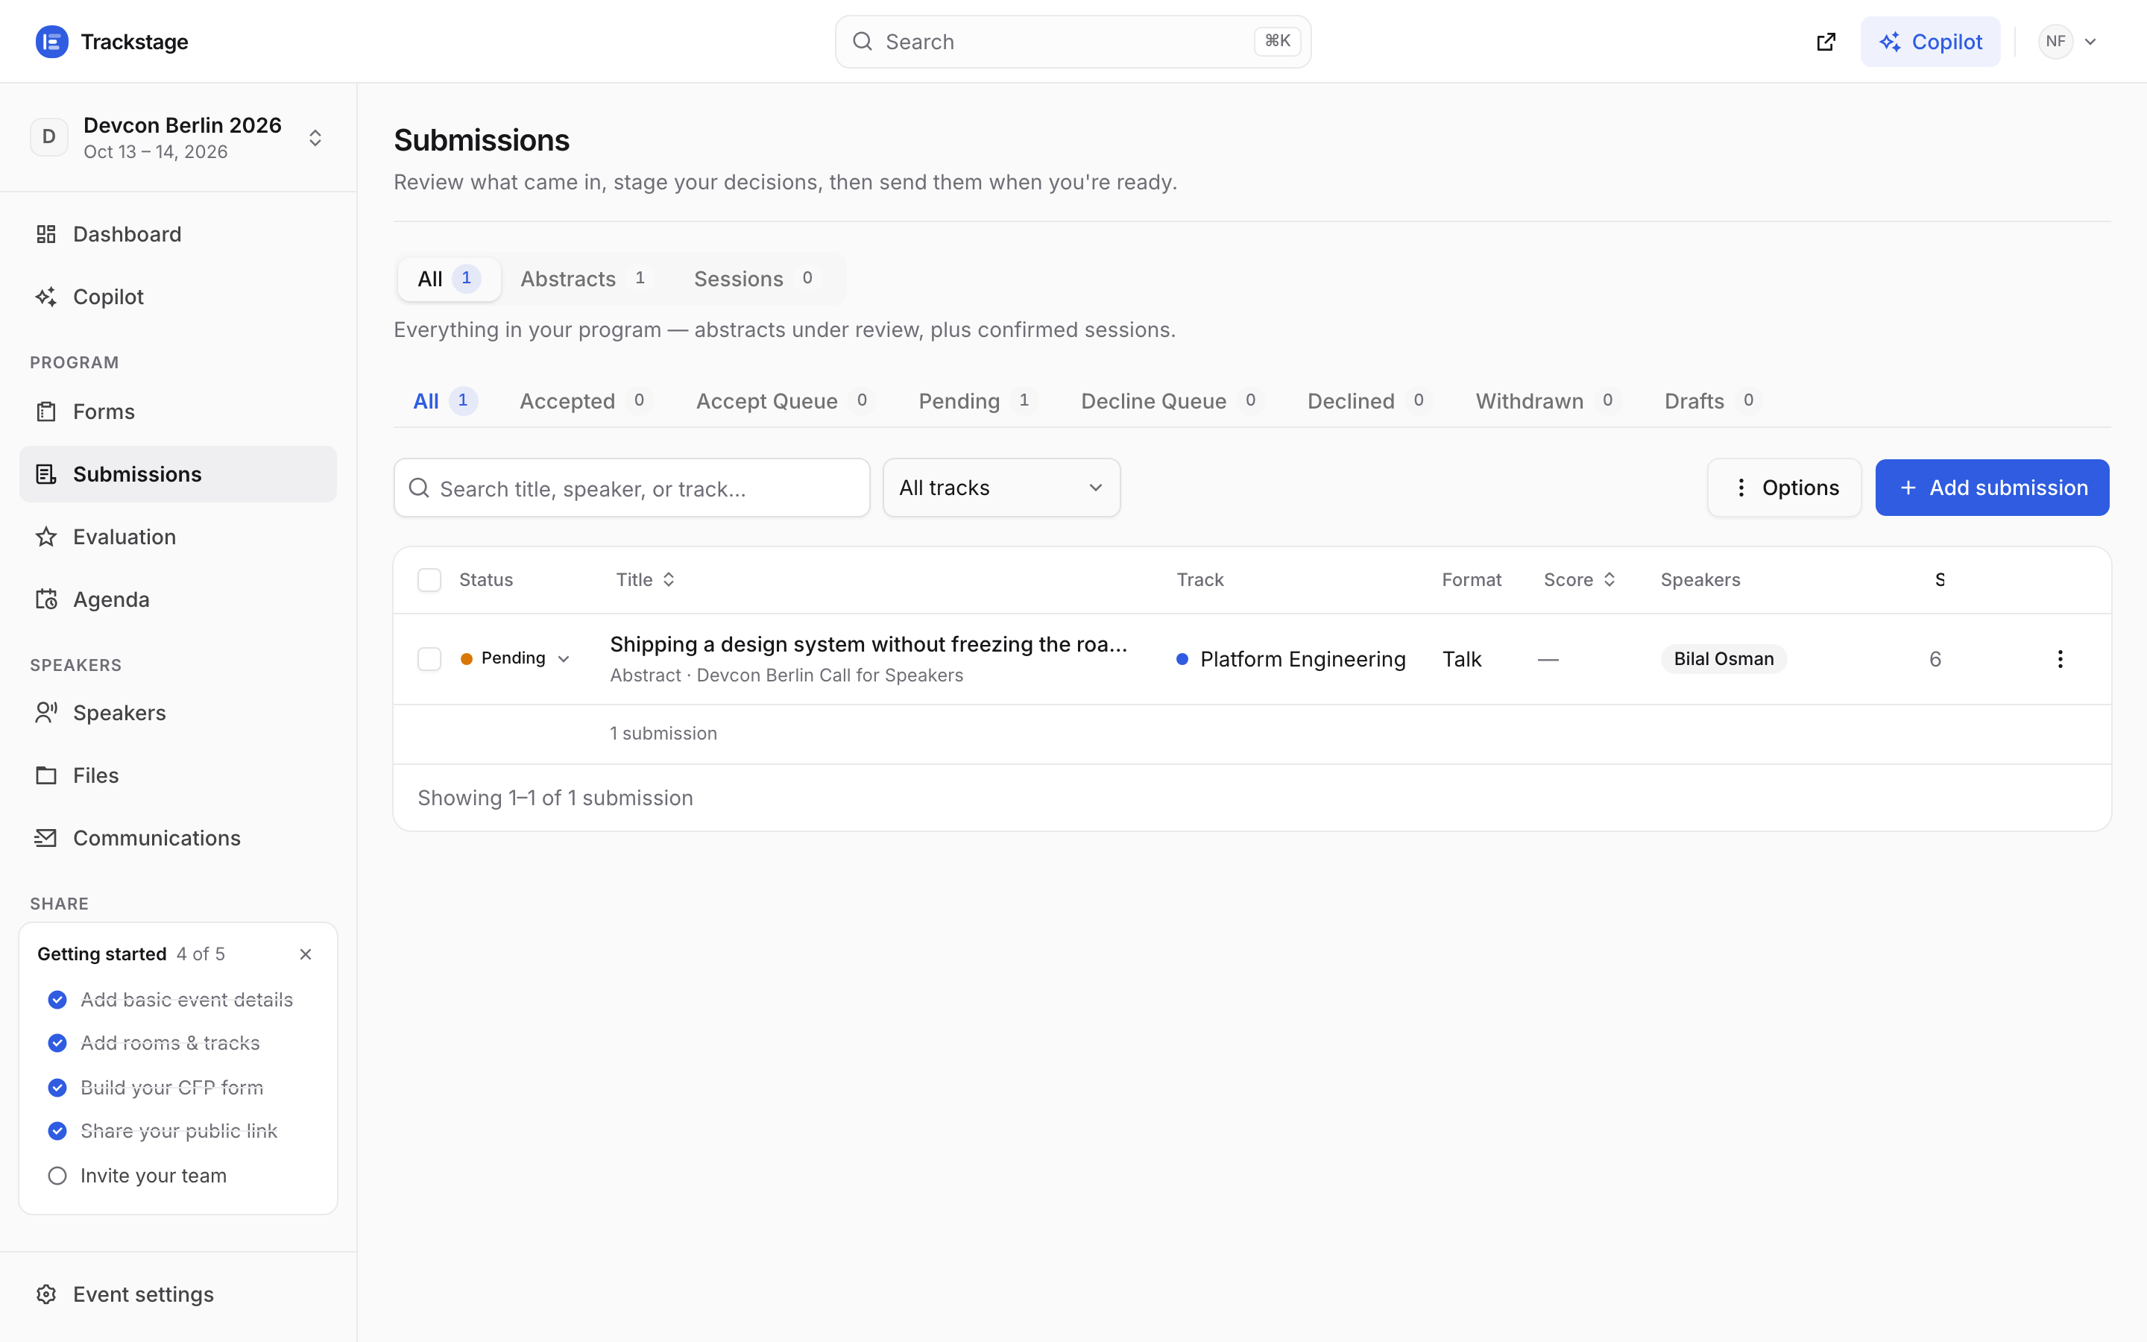Click the Invite your team checklist item
The image size is (2147, 1342).
click(154, 1175)
